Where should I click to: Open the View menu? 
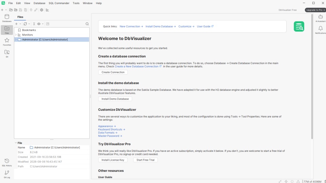pos(27,3)
